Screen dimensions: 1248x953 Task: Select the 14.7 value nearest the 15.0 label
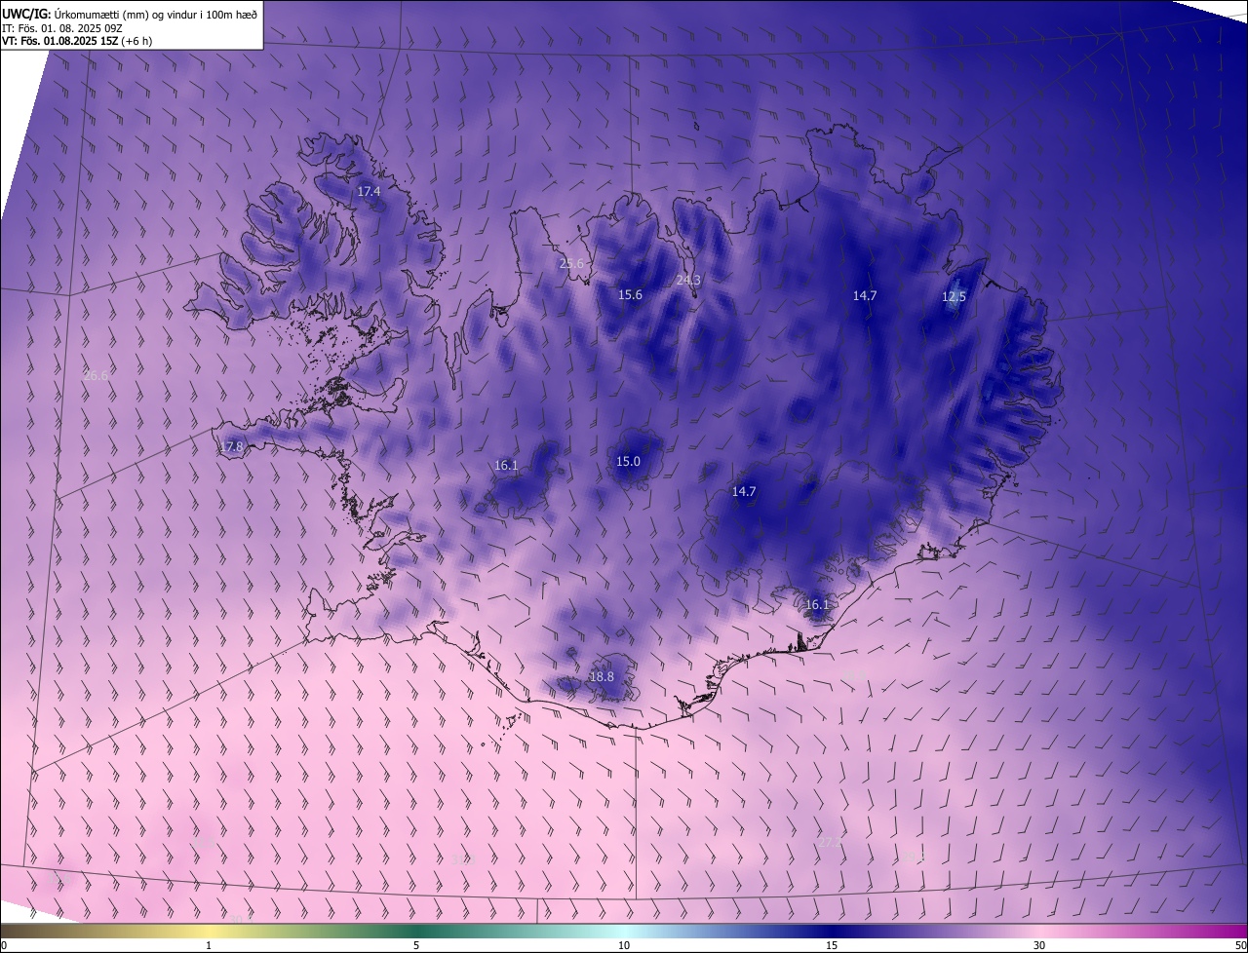pos(744,492)
